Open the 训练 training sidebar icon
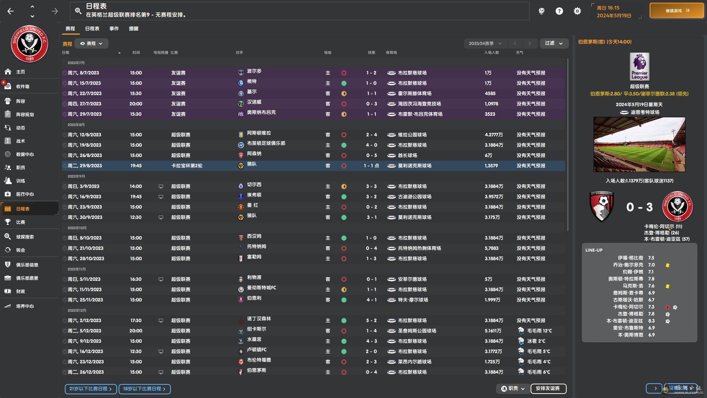The height and width of the screenshot is (398, 707). pyautogui.click(x=8, y=181)
